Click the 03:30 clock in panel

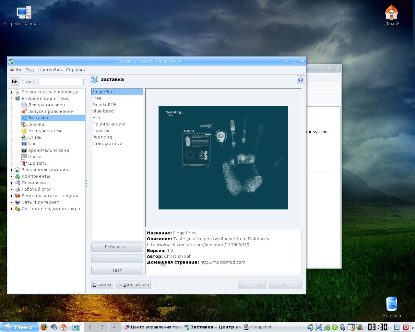378,327
